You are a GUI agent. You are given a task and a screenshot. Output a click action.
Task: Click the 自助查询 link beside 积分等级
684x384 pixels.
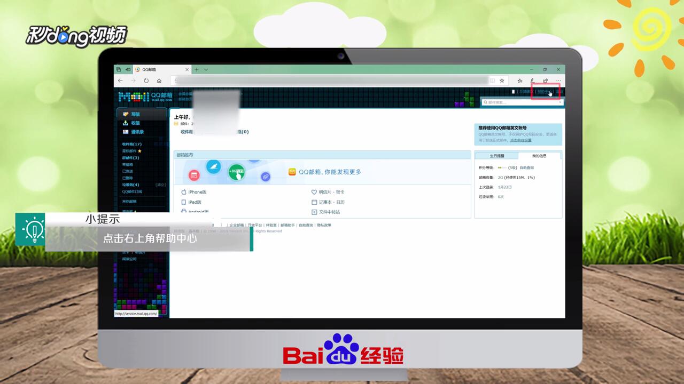pos(526,167)
